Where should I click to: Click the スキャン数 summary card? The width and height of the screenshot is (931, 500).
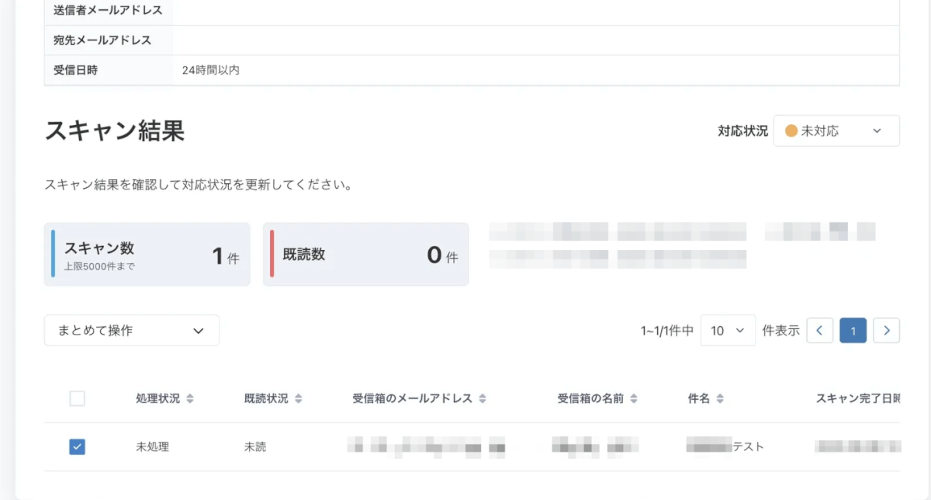147,255
